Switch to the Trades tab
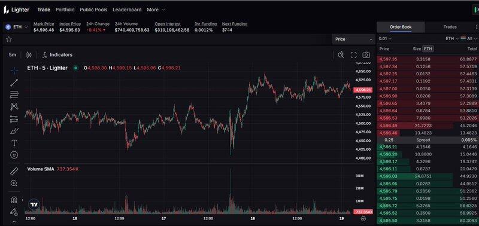 tap(450, 27)
